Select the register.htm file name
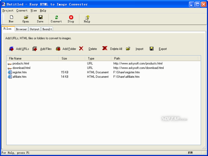Screen dimensions: 208x156 pos(19,72)
